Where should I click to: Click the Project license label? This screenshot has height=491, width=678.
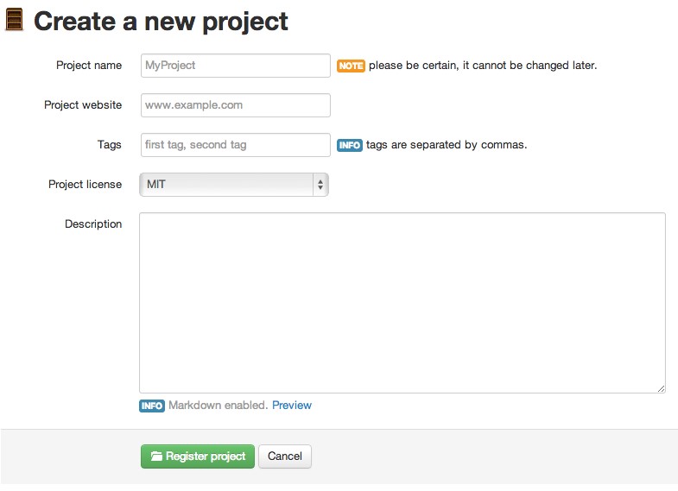(85, 185)
